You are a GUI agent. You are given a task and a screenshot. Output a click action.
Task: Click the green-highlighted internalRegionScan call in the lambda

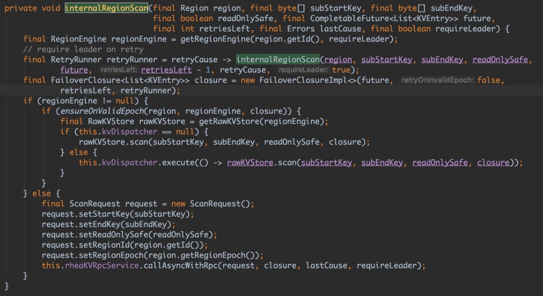[x=278, y=59]
